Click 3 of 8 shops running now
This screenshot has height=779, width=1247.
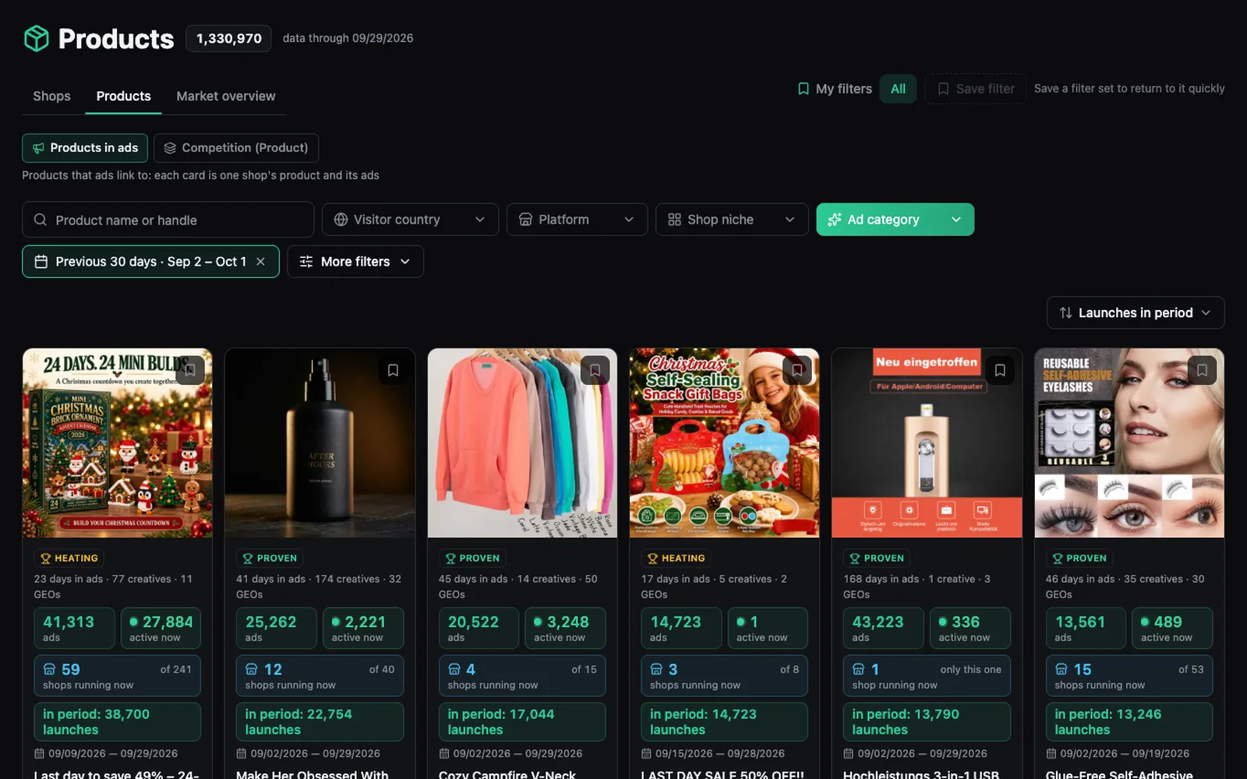click(724, 675)
